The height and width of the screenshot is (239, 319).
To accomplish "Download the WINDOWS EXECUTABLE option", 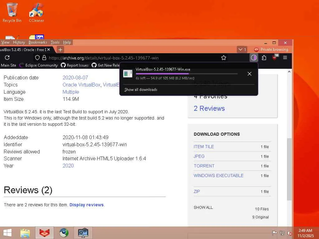I will tap(218, 176).
